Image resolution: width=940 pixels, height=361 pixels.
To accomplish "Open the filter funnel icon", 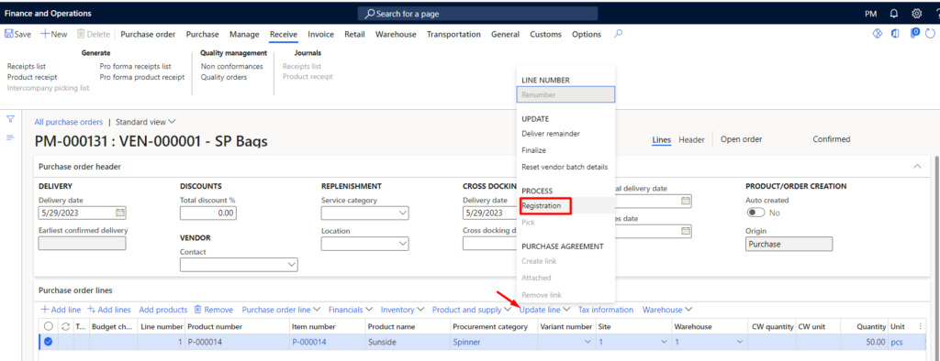I will point(10,119).
